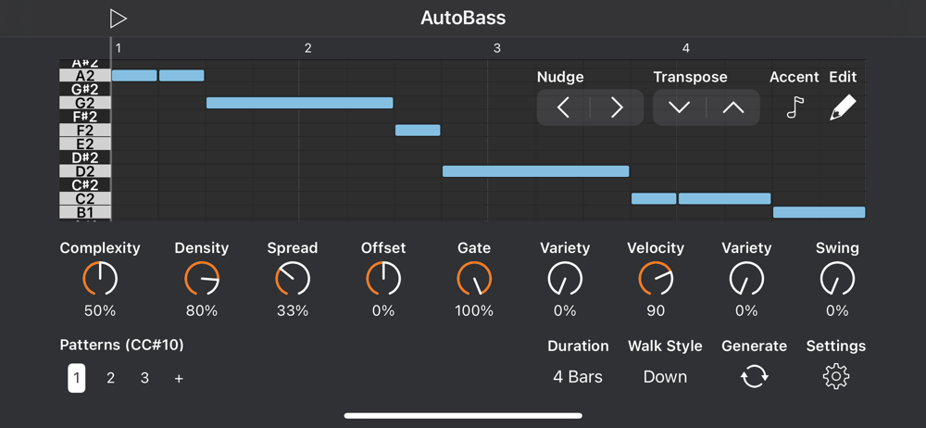Open the Settings gear
Screen dimensions: 926x428
click(x=836, y=376)
